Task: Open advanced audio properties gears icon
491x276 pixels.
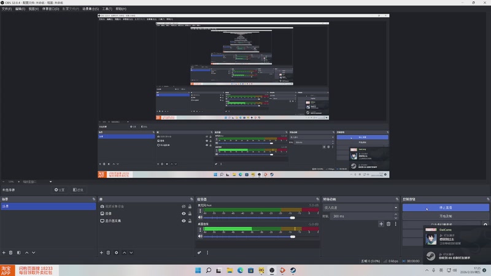Action: click(x=199, y=253)
